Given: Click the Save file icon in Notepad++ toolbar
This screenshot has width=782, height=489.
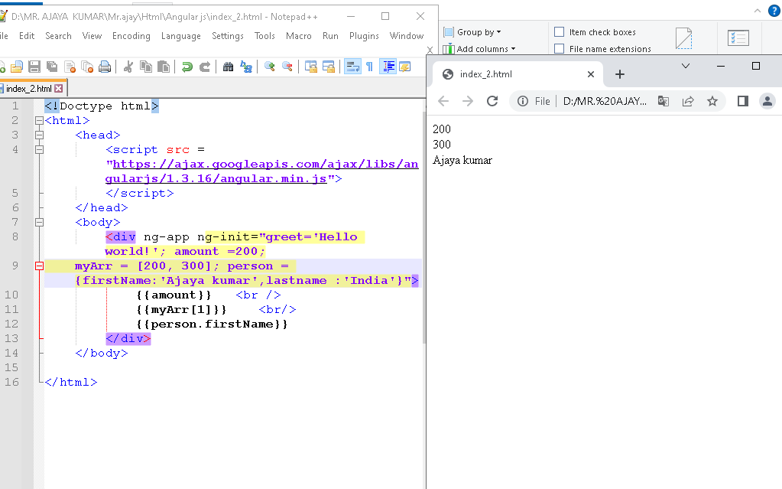Looking at the screenshot, I should [x=34, y=67].
